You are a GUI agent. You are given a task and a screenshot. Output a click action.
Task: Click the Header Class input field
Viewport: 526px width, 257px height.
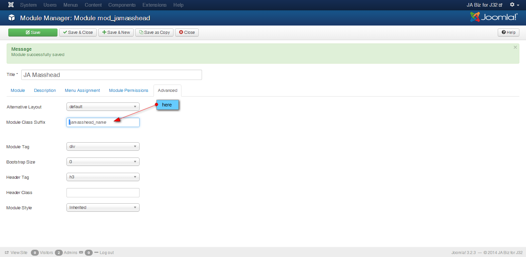click(103, 193)
